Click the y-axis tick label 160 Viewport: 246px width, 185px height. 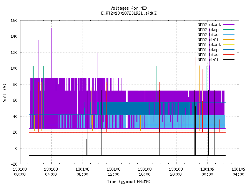coord(14,20)
